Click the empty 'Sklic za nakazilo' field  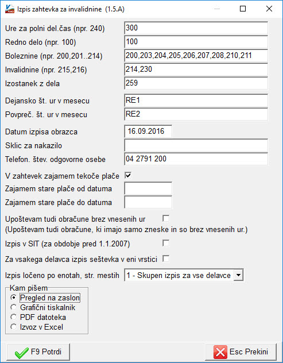(x=196, y=145)
